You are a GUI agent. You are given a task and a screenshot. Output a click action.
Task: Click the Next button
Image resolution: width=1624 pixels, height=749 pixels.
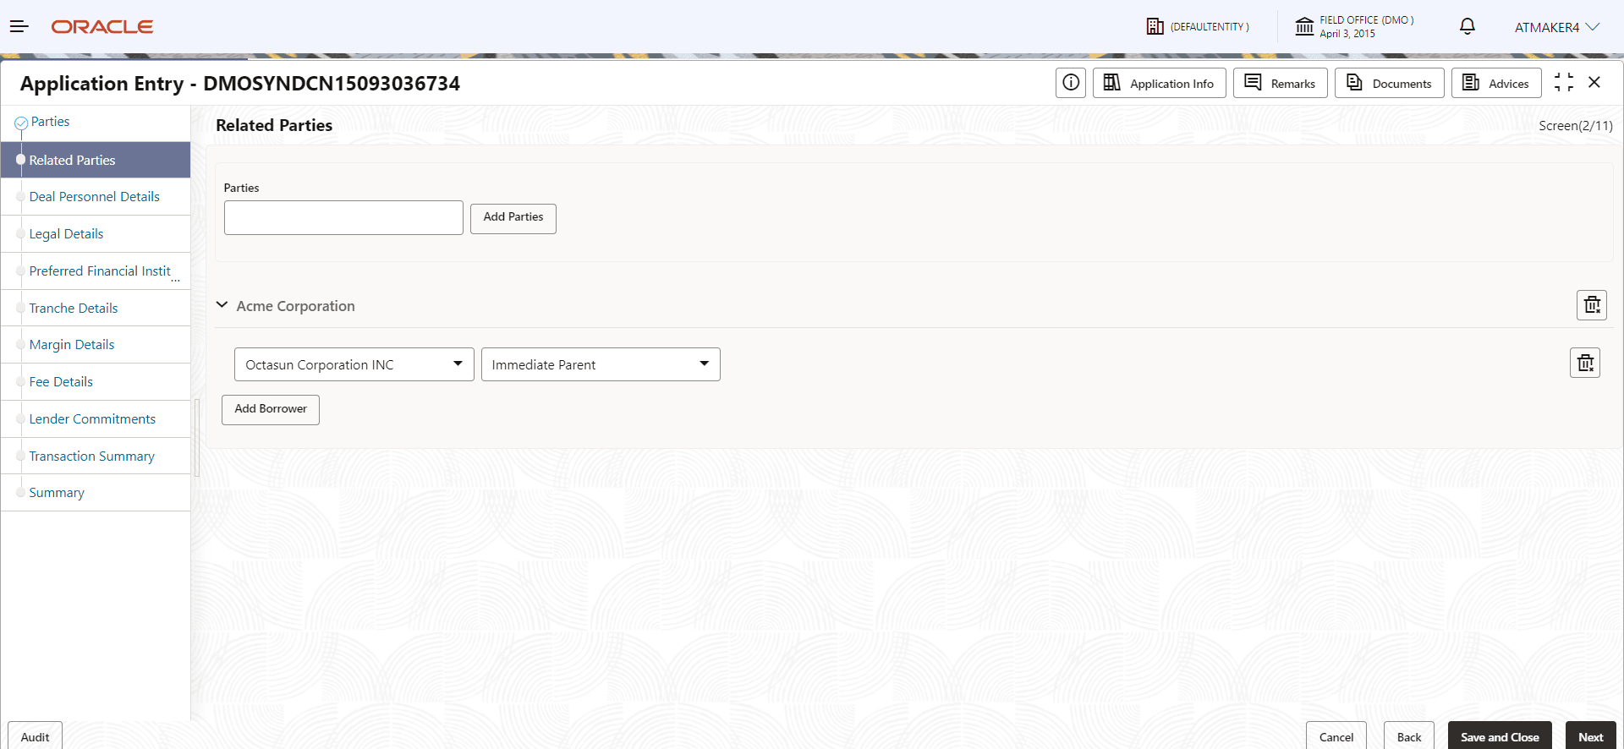coord(1591,736)
